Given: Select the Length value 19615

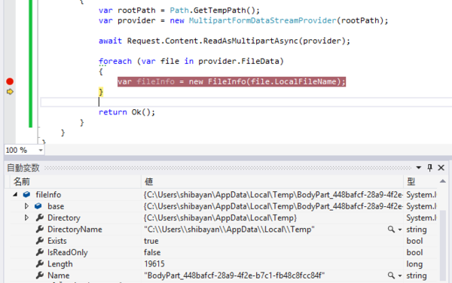Looking at the screenshot, I should point(154,264).
